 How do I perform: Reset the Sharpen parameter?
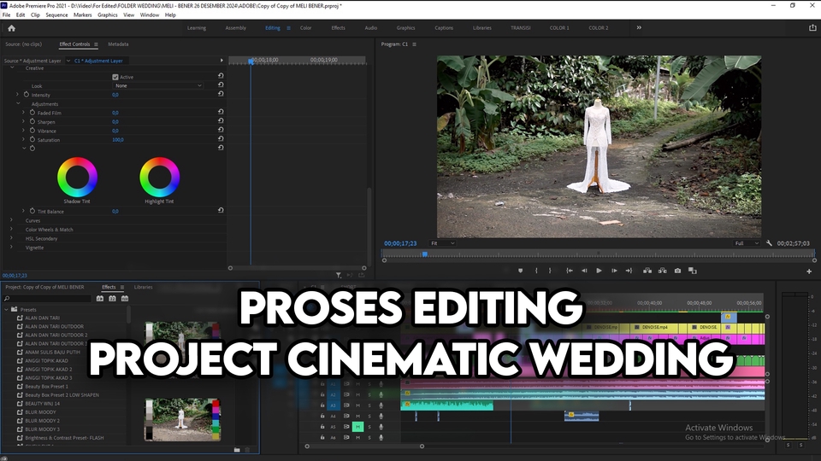coord(221,120)
